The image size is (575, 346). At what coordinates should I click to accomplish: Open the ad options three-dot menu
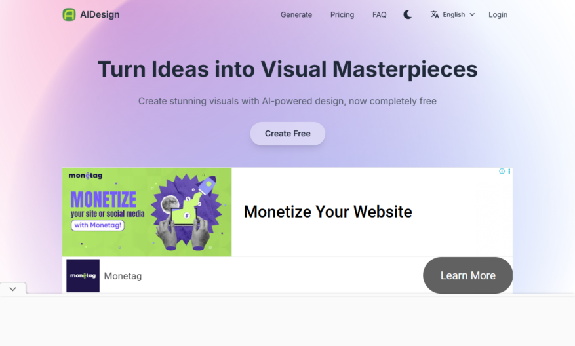[x=509, y=171]
